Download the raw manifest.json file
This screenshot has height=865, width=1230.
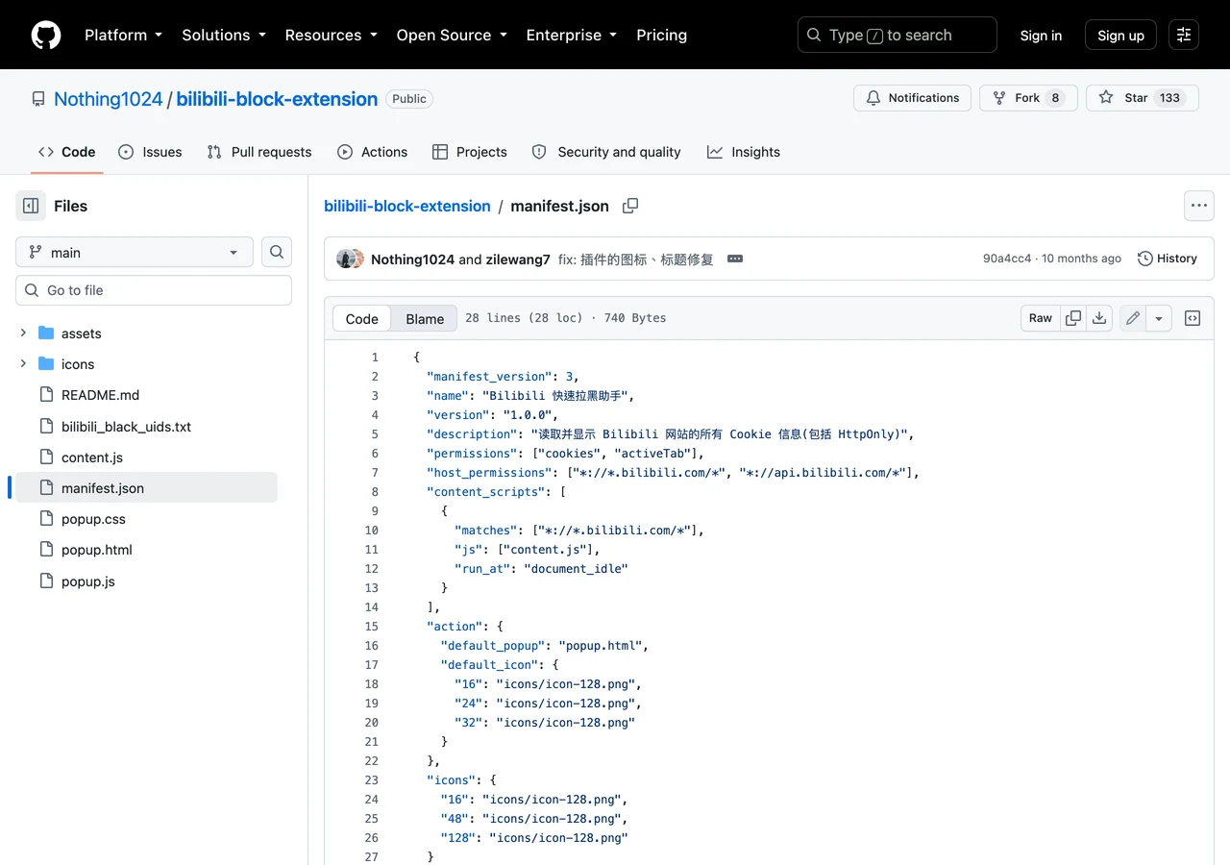1099,318
